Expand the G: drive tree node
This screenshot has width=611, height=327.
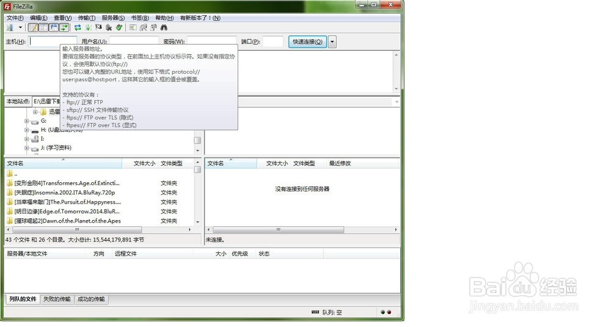(x=26, y=121)
